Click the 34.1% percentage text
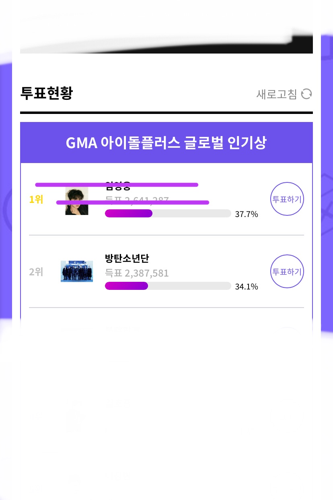The height and width of the screenshot is (500, 333). pyautogui.click(x=246, y=287)
